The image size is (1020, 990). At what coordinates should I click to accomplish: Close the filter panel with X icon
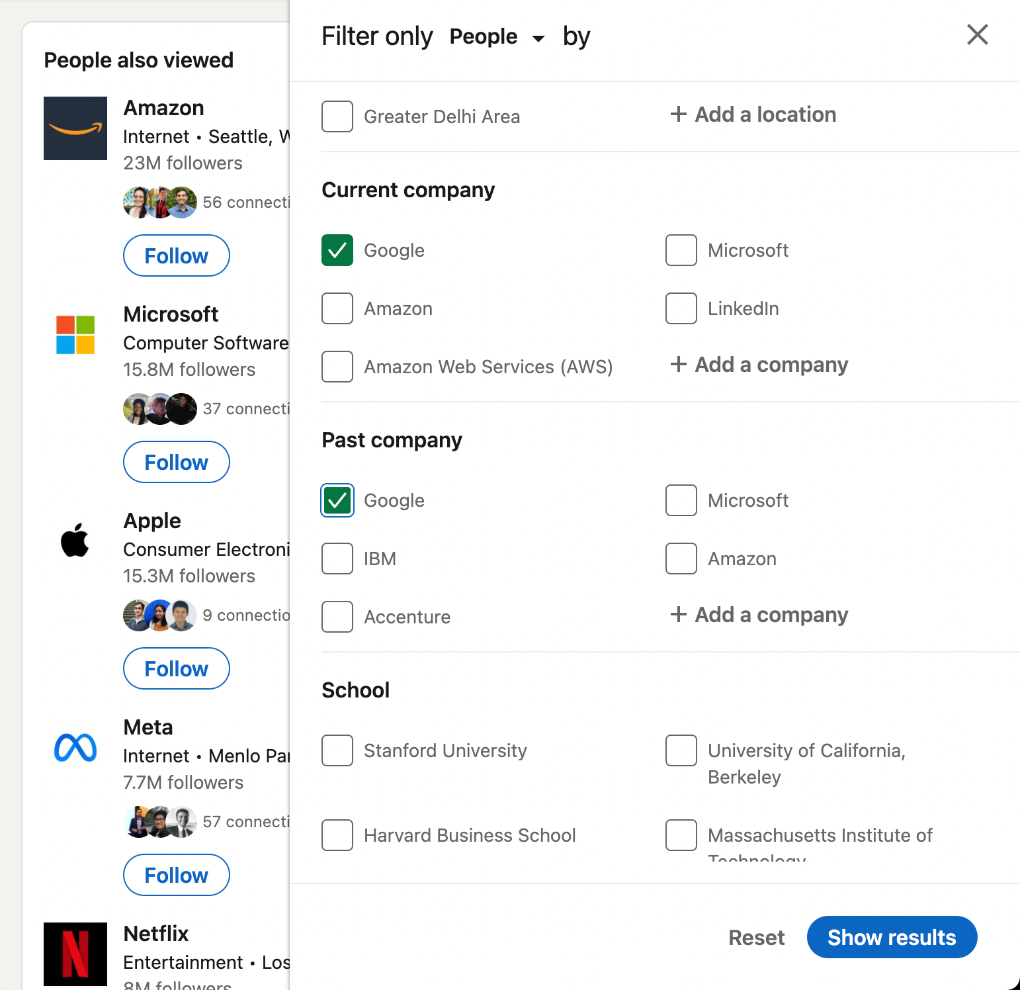click(977, 34)
